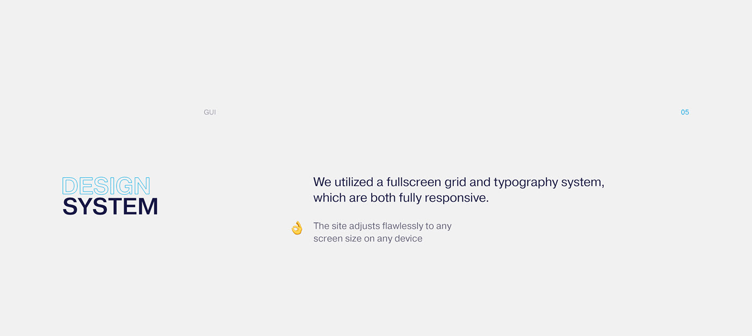This screenshot has height=336, width=752.
Task: Click the blue 05 page number
Action: click(x=685, y=112)
